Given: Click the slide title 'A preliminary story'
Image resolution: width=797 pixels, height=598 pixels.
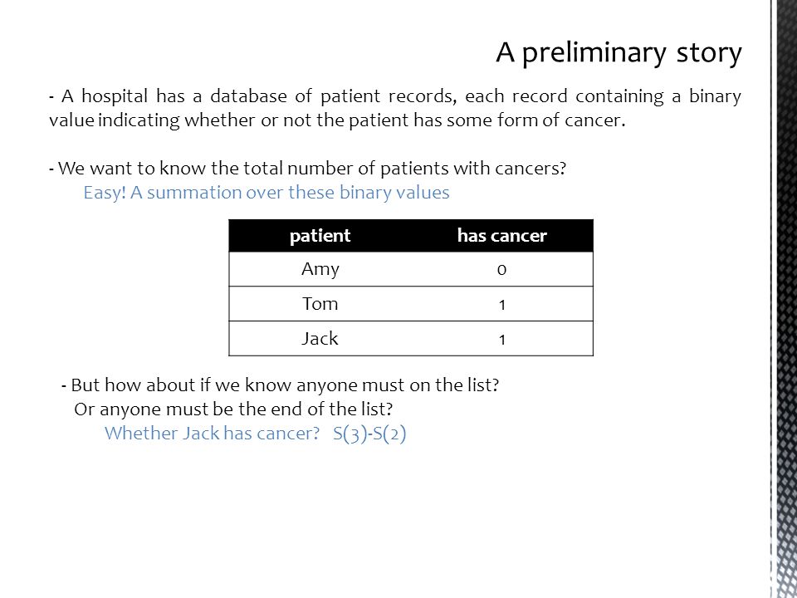Looking at the screenshot, I should coord(619,53).
